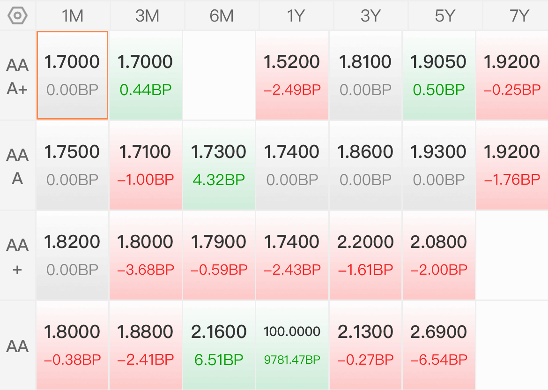The image size is (548, 390).
Task: Select AAA+ 5Y cell 1.9050
Action: click(x=438, y=75)
